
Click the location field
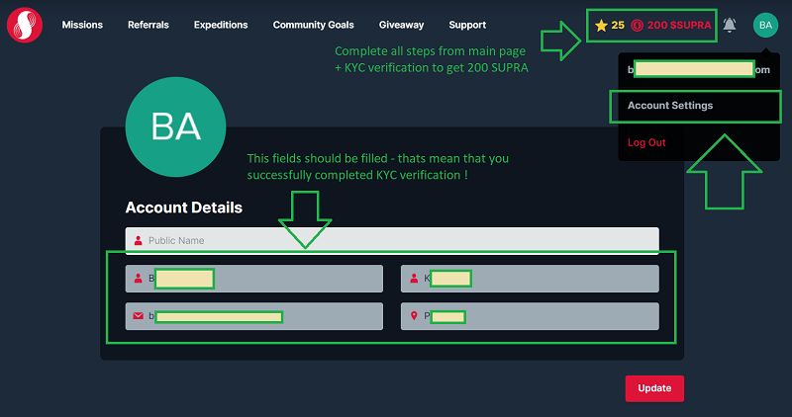[x=530, y=316]
